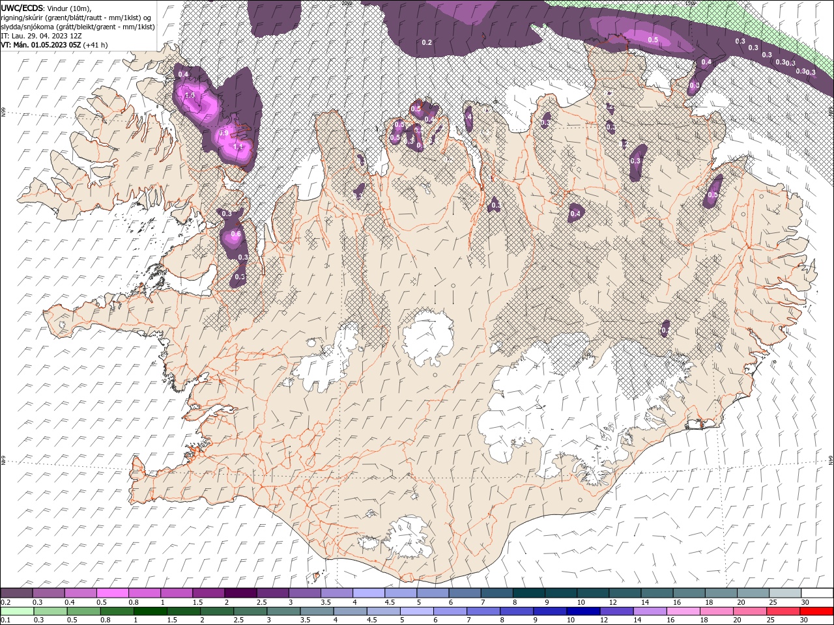The width and height of the screenshot is (834, 625).
Task: Select upper legend dark purple swatch 2–2.5
Action: pos(240,593)
